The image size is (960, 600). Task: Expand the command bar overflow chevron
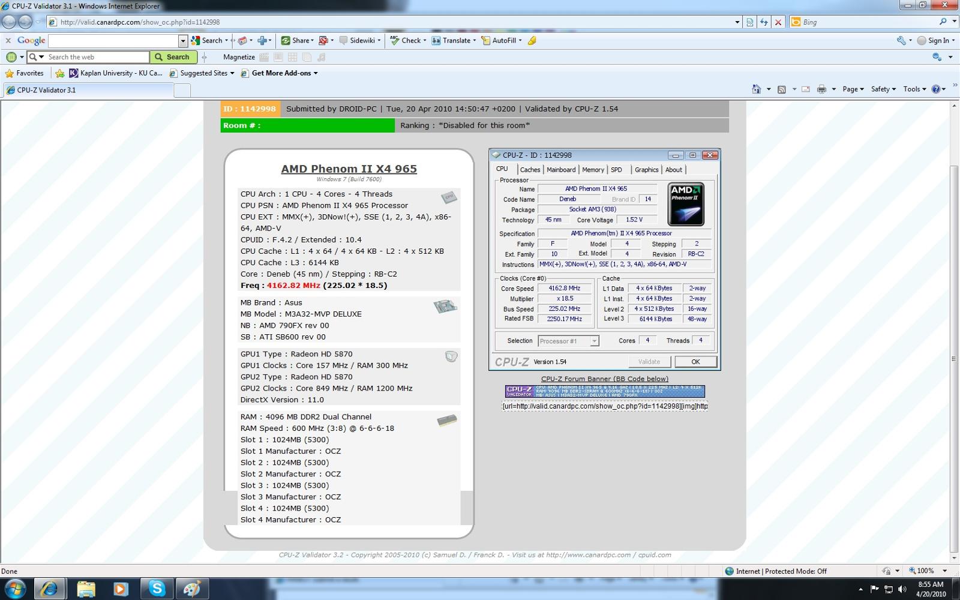click(x=955, y=86)
